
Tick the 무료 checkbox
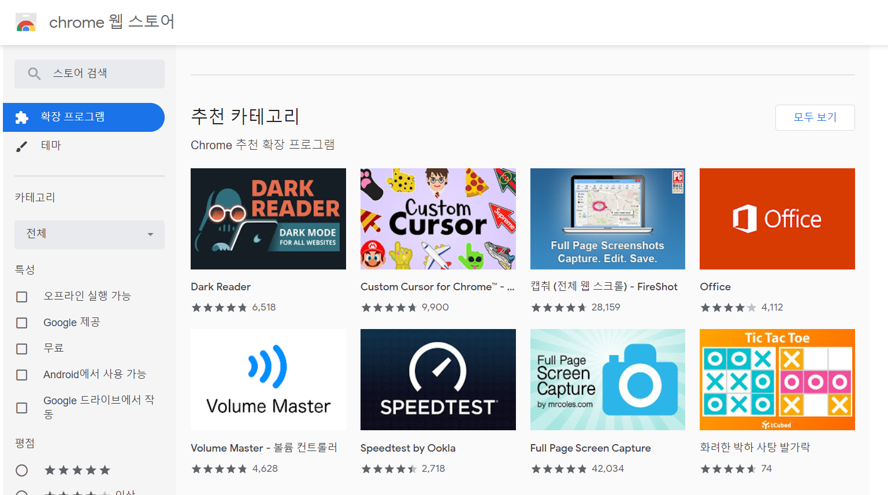[x=22, y=349]
